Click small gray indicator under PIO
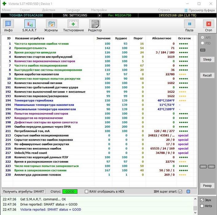This screenshot has width=217, height=215. [203, 50]
